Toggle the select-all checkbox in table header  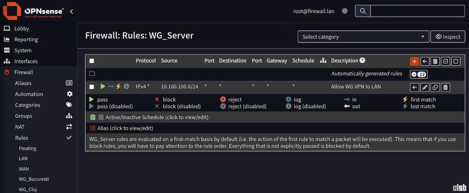point(92,61)
